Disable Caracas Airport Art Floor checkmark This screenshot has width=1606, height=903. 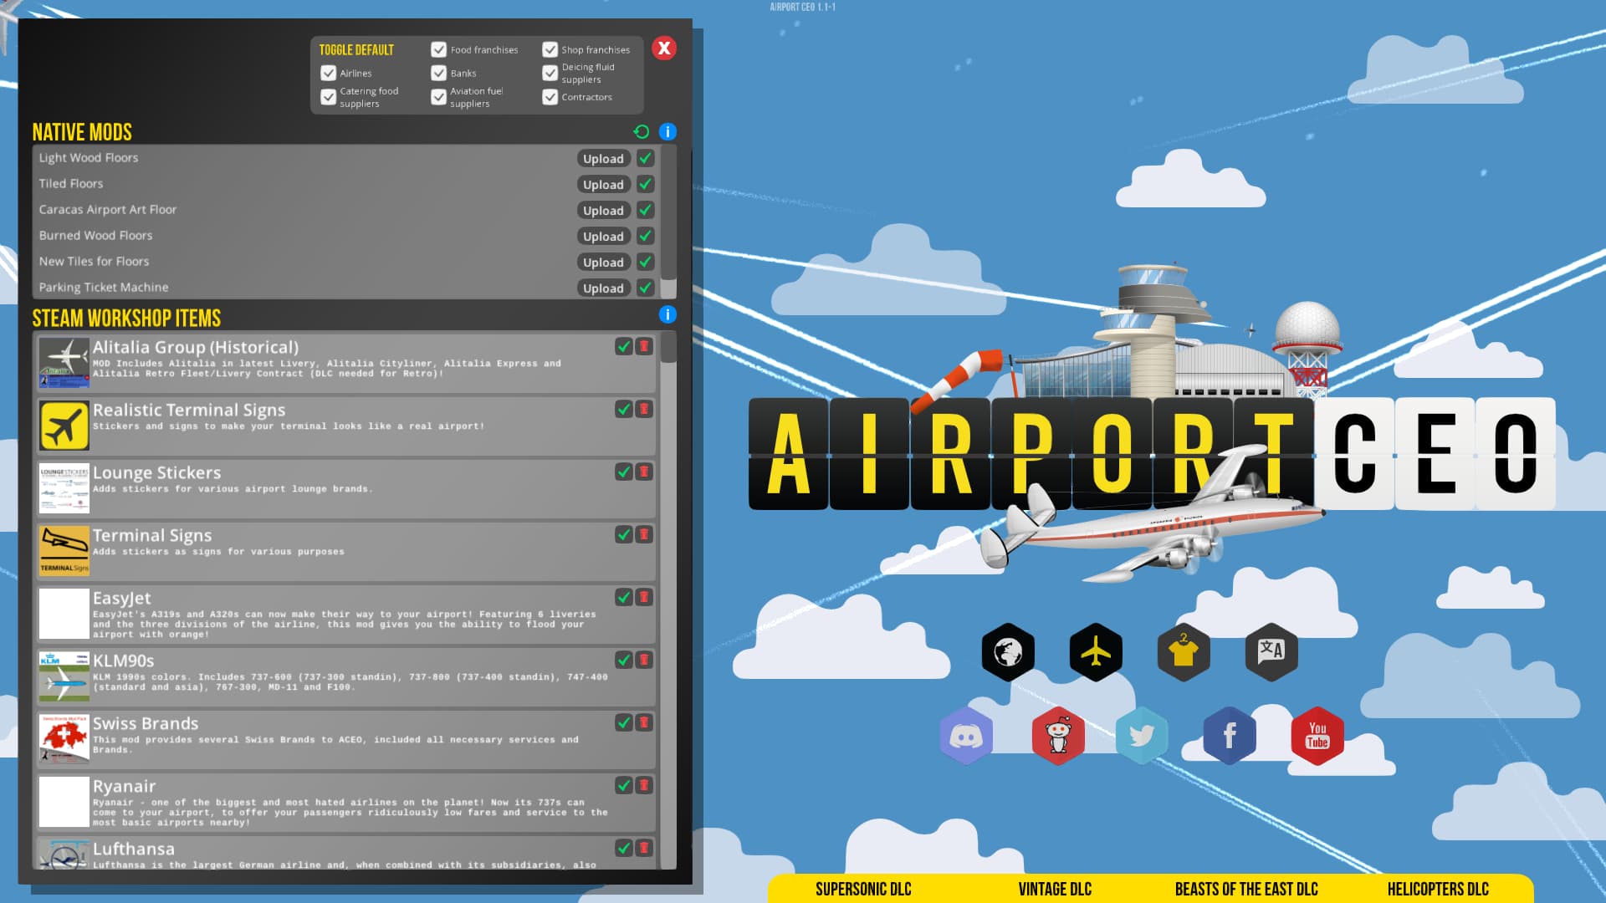645,210
